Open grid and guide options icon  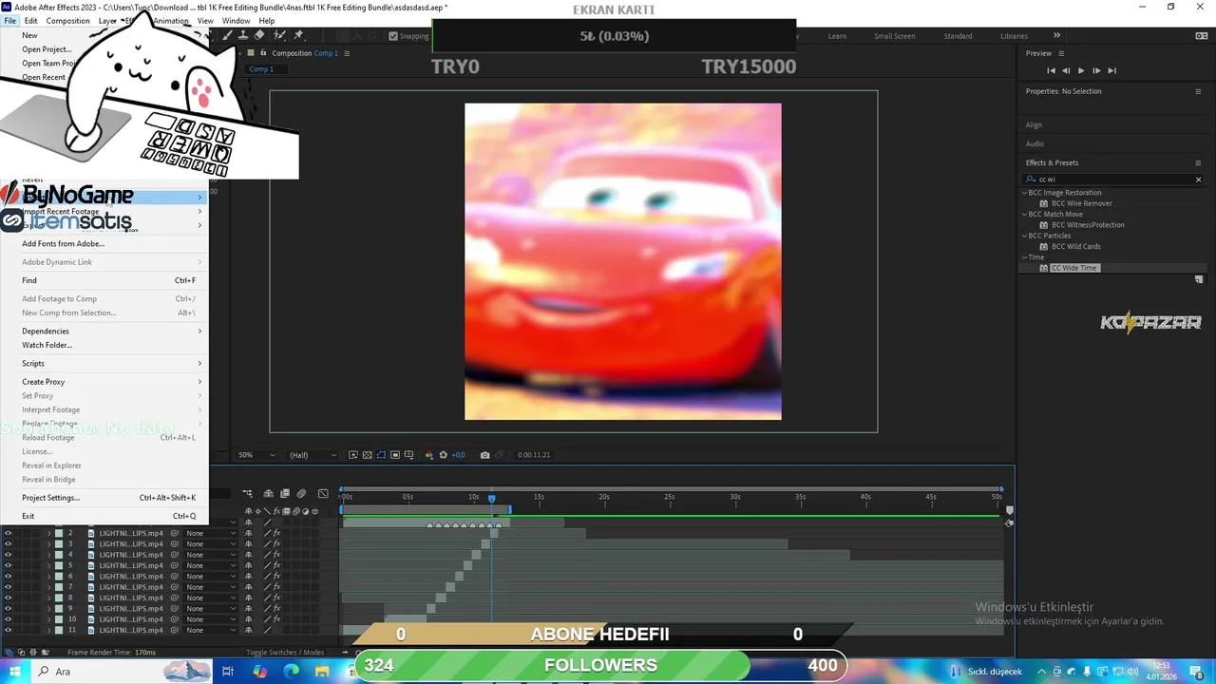pyautogui.click(x=408, y=455)
